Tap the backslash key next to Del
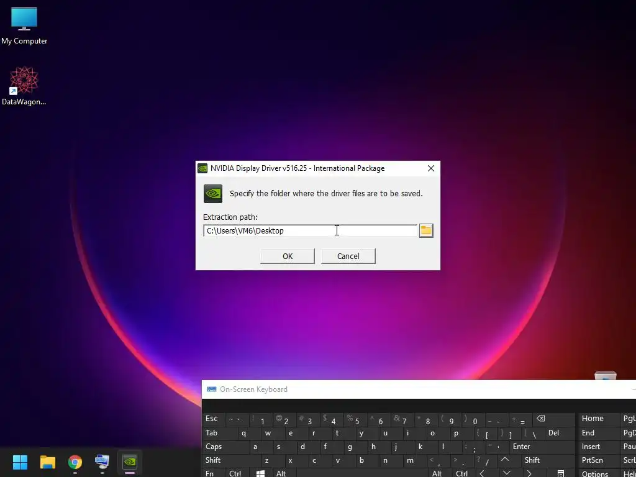 (532, 433)
